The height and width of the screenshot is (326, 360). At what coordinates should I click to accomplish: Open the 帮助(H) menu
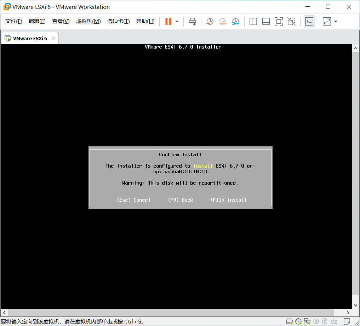point(145,21)
